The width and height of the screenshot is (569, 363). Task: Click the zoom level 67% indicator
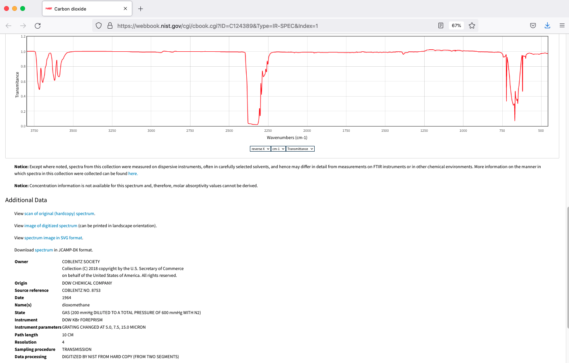coord(456,25)
